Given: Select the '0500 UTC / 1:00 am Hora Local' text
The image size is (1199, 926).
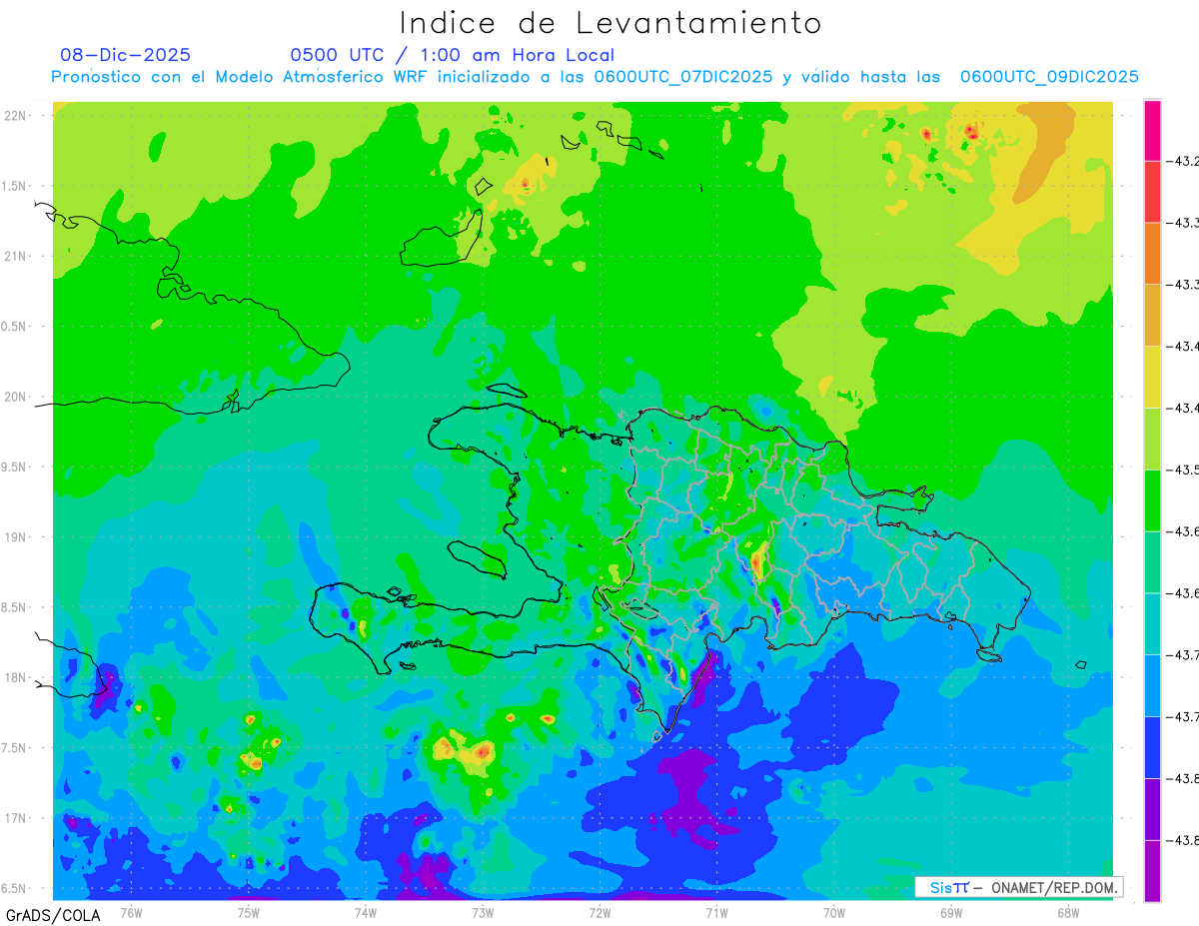Looking at the screenshot, I should point(453,56).
